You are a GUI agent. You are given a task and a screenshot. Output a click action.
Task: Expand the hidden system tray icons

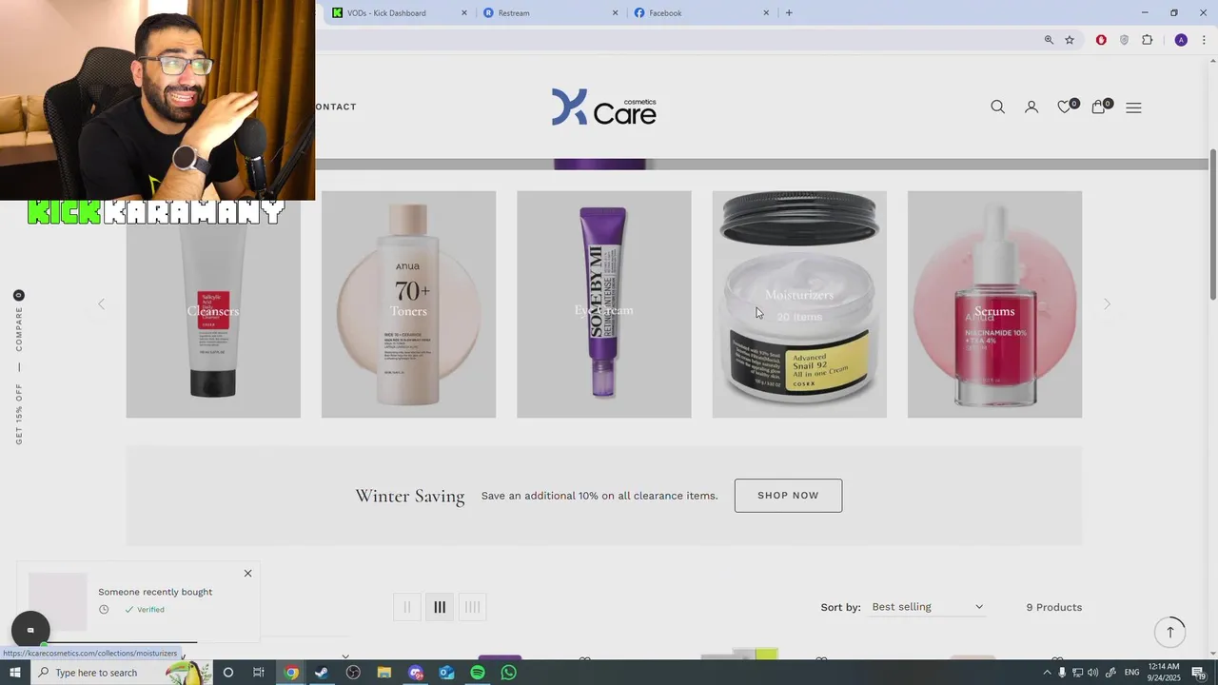1047,673
